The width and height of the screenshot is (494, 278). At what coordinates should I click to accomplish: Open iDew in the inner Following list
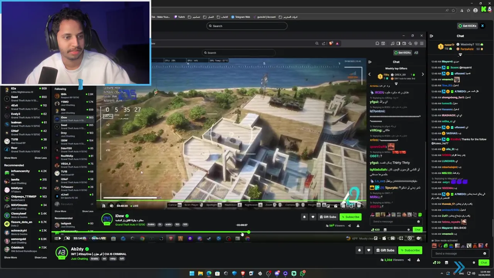coord(74,119)
